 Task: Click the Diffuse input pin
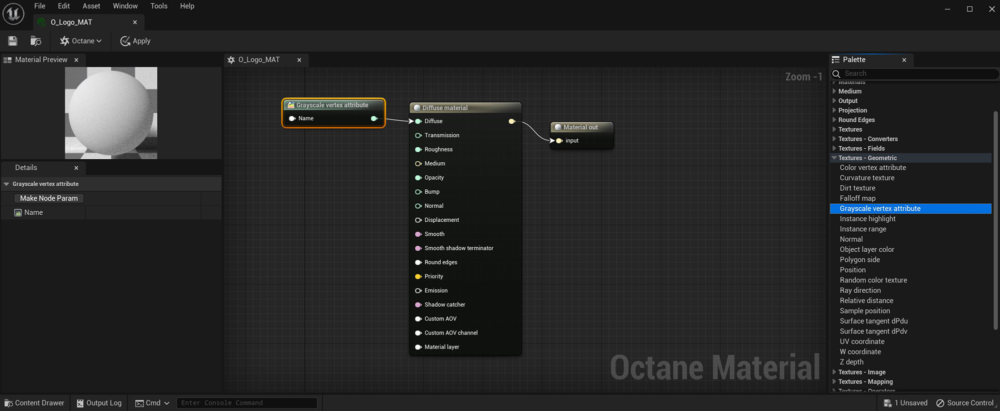click(x=418, y=121)
